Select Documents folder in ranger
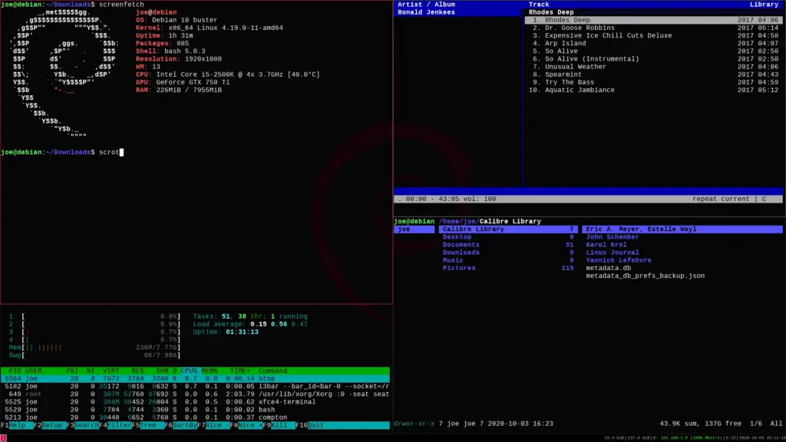Viewport: 786px width, 442px height. 508,245
